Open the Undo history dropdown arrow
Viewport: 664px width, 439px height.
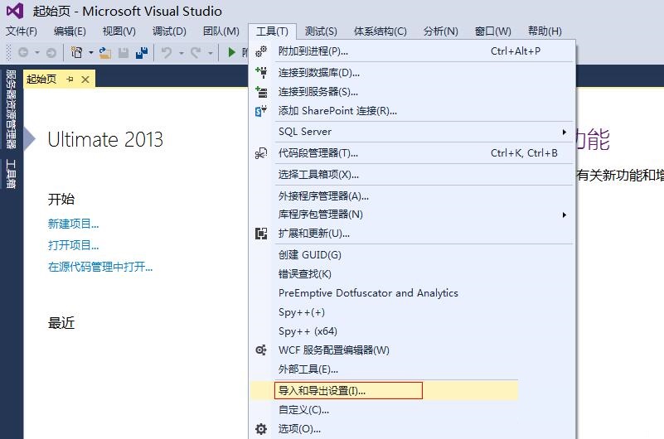pos(182,53)
